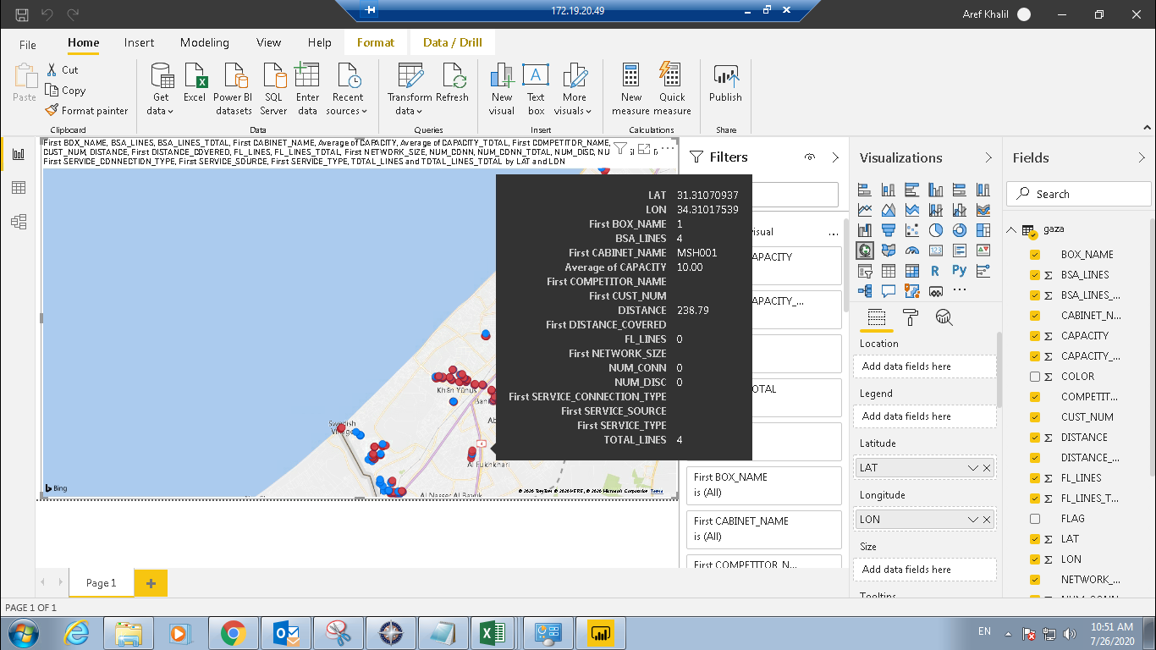Choose the Pie chart visualization

tap(936, 230)
